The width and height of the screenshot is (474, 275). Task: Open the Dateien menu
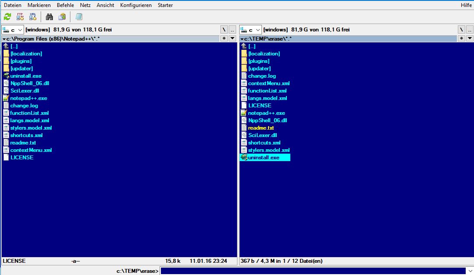pyautogui.click(x=12, y=5)
